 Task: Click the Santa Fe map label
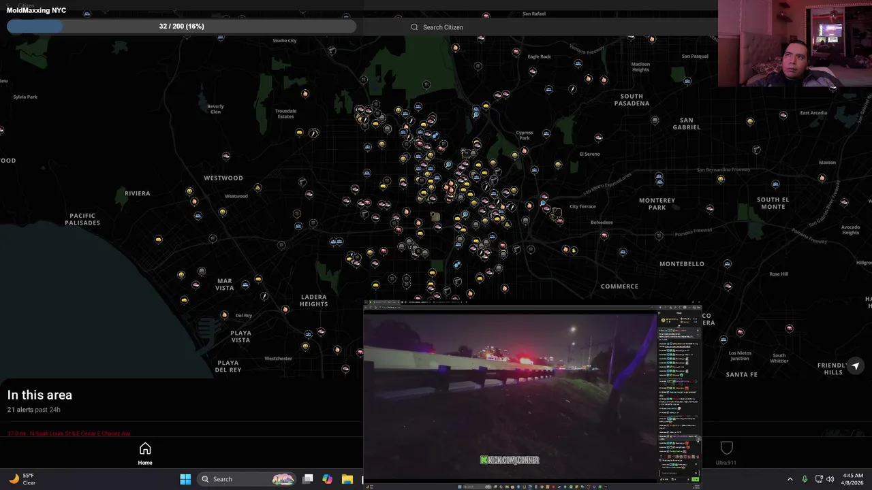[741, 375]
